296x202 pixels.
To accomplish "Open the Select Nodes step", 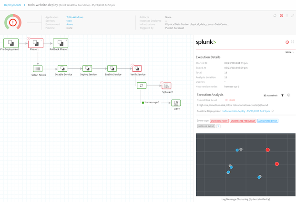I will [x=38, y=69].
